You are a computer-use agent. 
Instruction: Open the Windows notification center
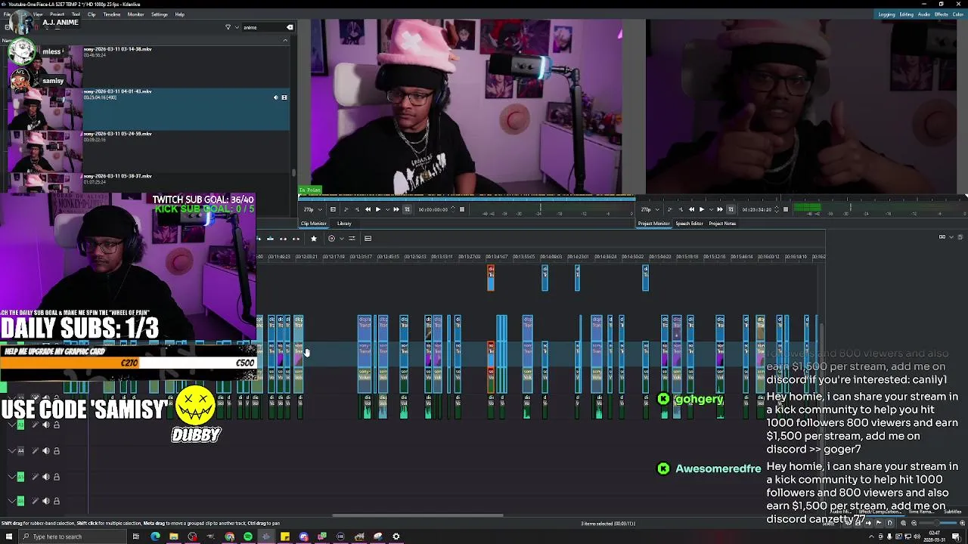pyautogui.click(x=957, y=536)
